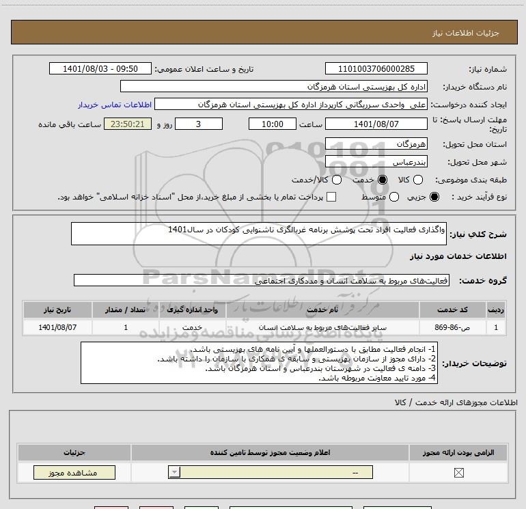Click the اعلام وضعیت مجوز column header
The image size is (526, 509).
coord(270,452)
